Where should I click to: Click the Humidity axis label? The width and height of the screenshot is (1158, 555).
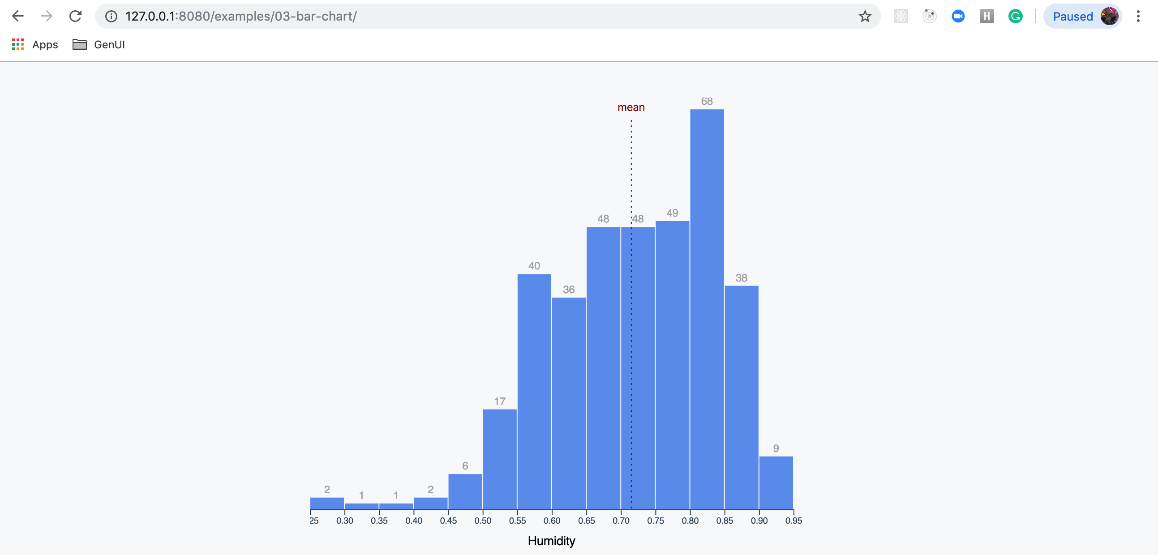[551, 541]
